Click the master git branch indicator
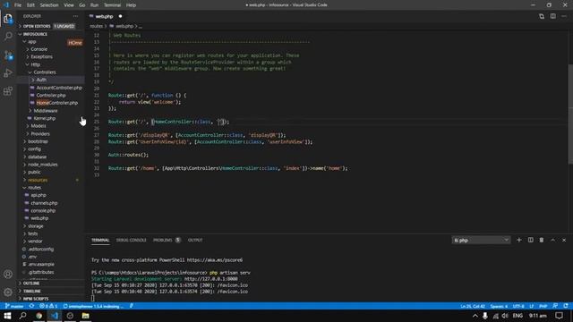Viewport: 573px width, 322px height. [14, 306]
